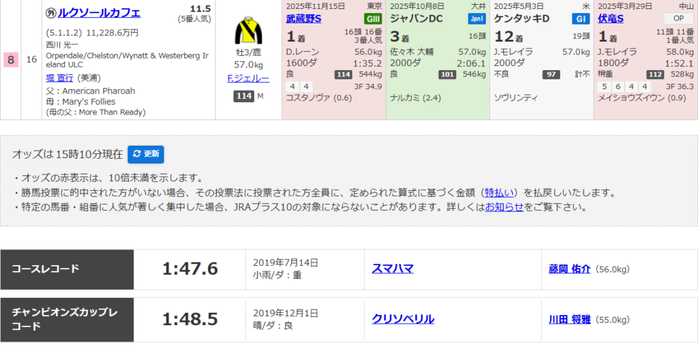Open course record horse スマハマ link
Image resolution: width=698 pixels, height=349 pixels.
point(393,269)
